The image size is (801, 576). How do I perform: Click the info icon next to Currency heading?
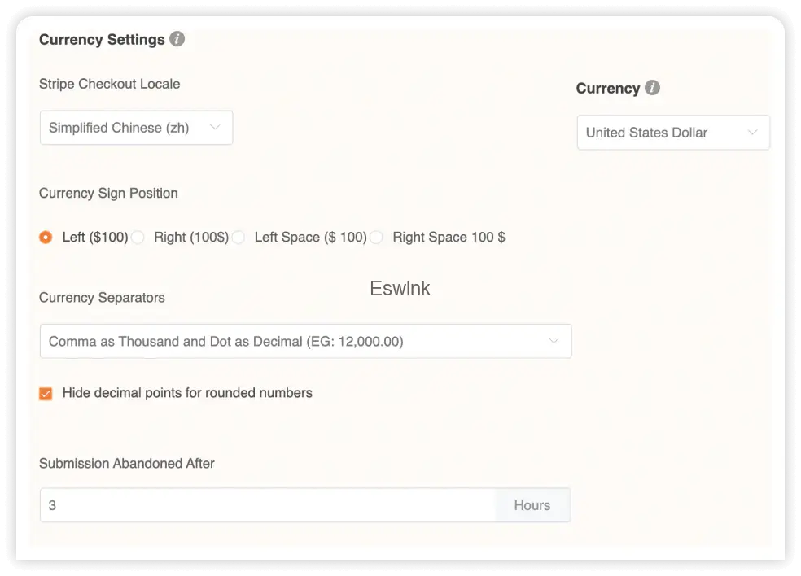point(652,88)
